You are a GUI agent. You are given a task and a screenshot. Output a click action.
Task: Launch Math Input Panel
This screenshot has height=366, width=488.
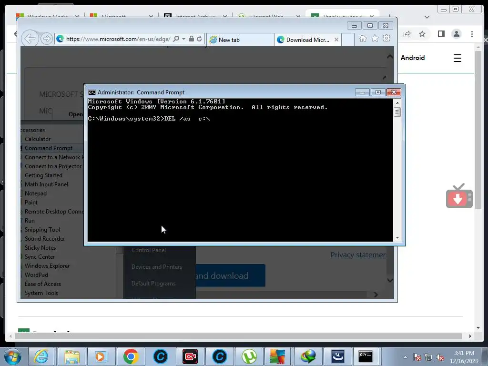click(46, 184)
